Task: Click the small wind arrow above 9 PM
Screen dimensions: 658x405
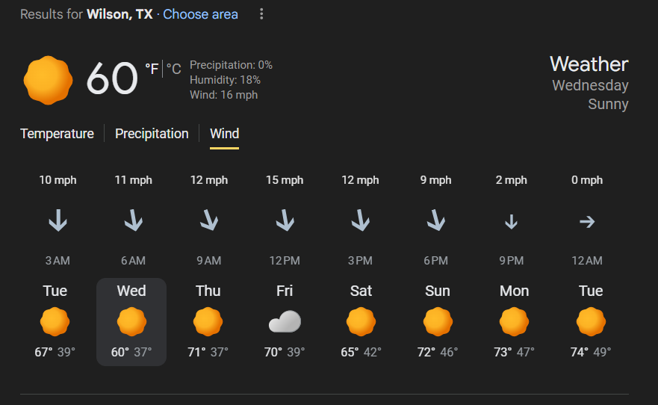Action: [x=511, y=221]
